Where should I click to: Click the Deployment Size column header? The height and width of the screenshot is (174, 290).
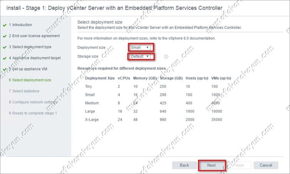[100, 78]
